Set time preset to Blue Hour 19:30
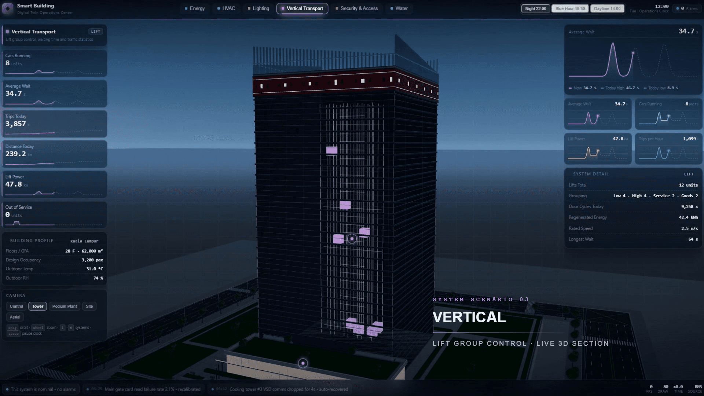 [570, 8]
